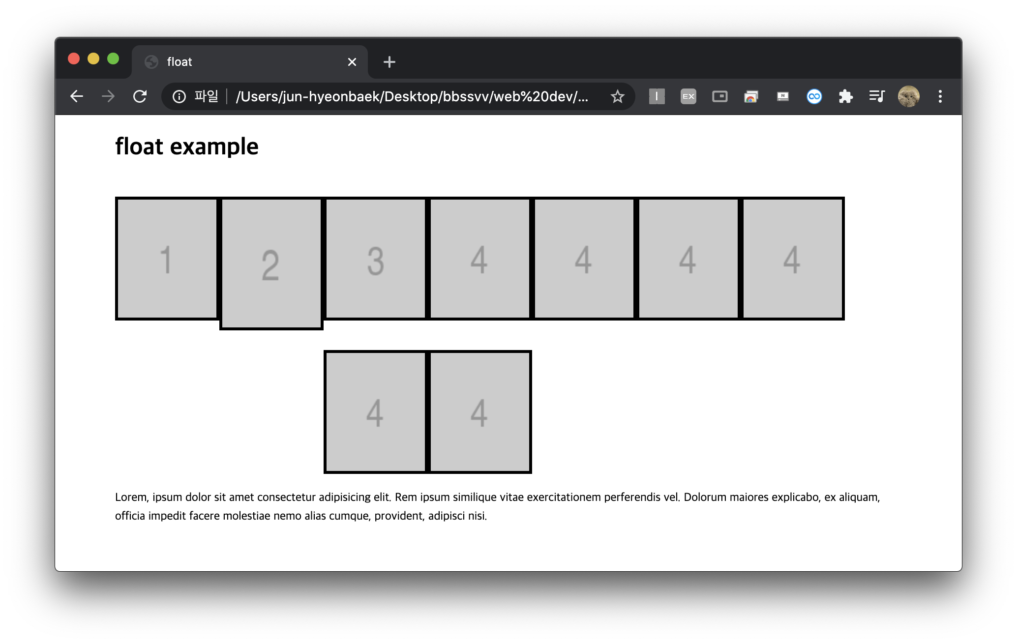The image size is (1017, 644).
Task: Click the gray box labeled 2
Action: click(x=271, y=264)
